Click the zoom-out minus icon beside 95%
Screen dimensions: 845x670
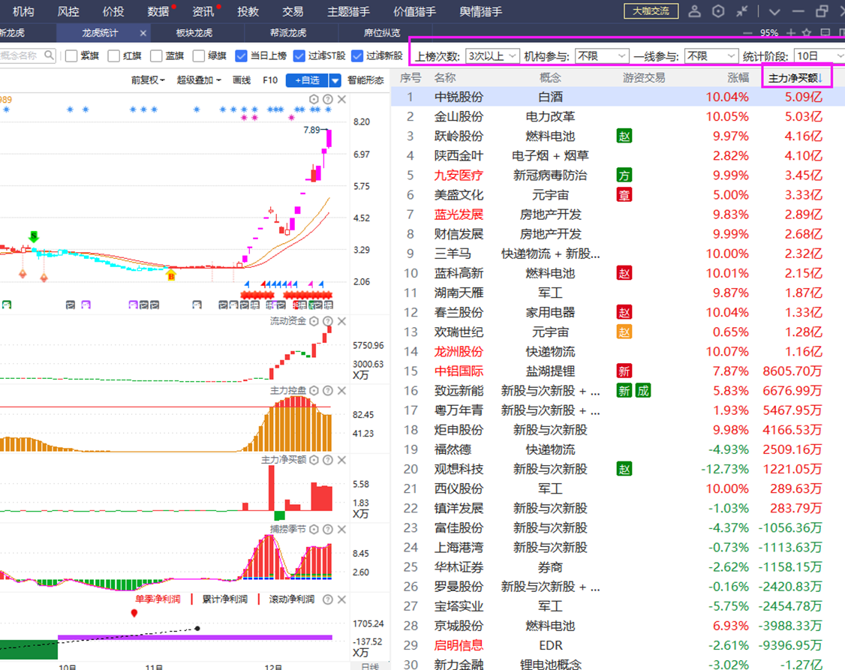(x=747, y=33)
